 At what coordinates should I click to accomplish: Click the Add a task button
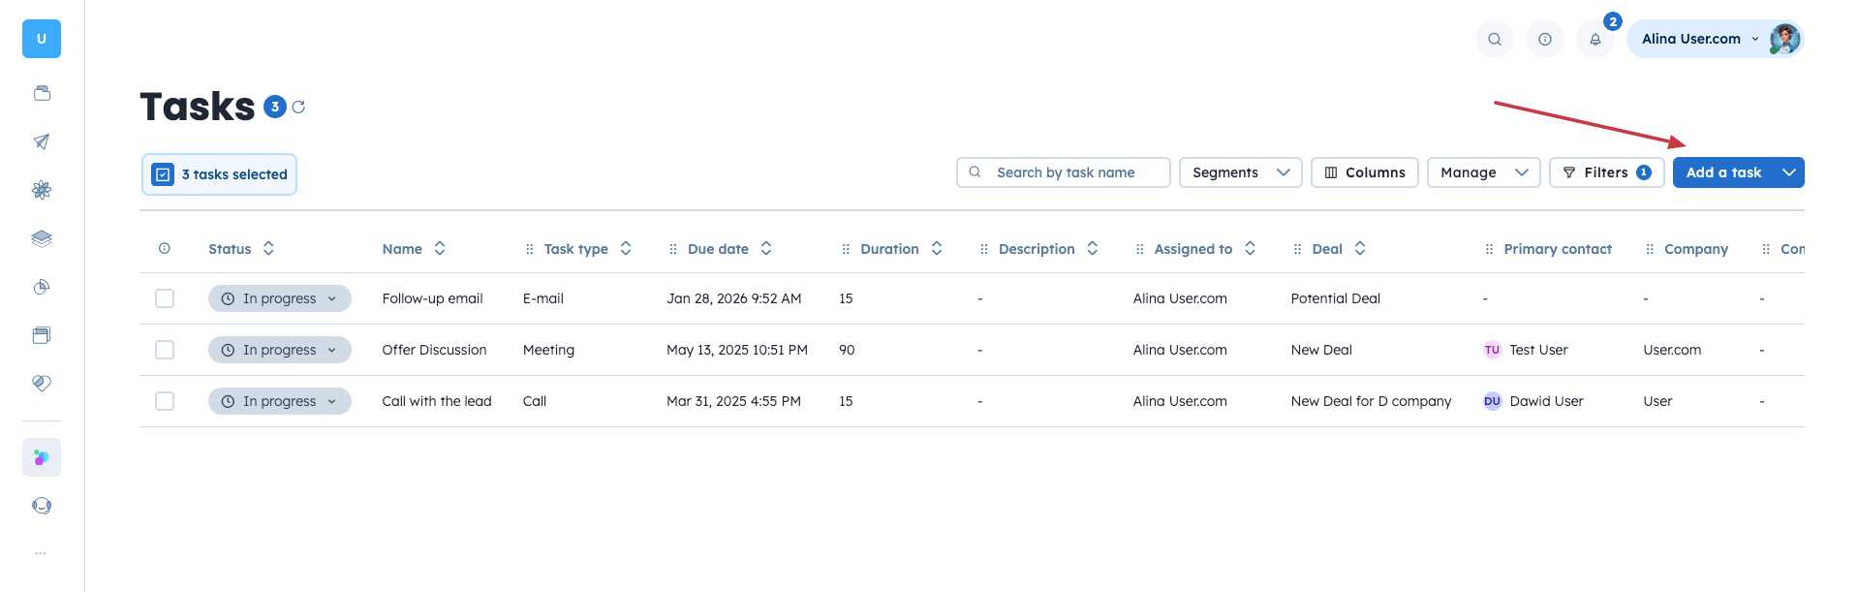tap(1723, 172)
